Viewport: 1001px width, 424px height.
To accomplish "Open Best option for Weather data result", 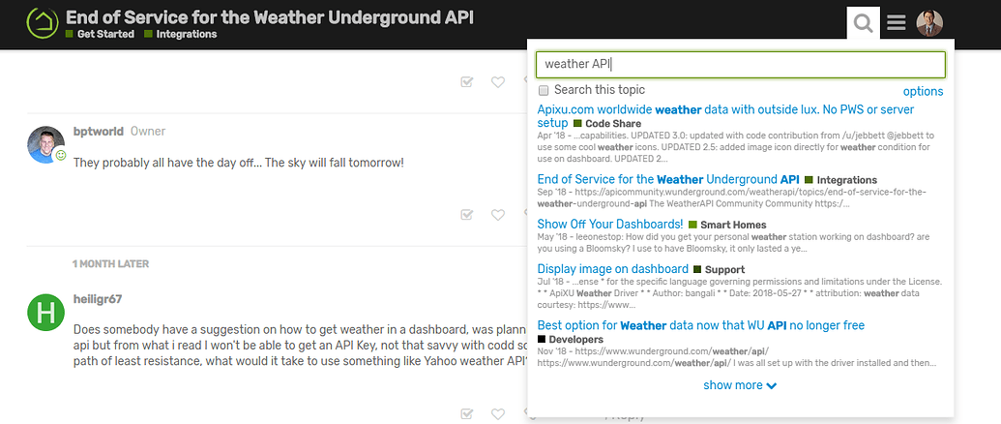I will tap(701, 325).
